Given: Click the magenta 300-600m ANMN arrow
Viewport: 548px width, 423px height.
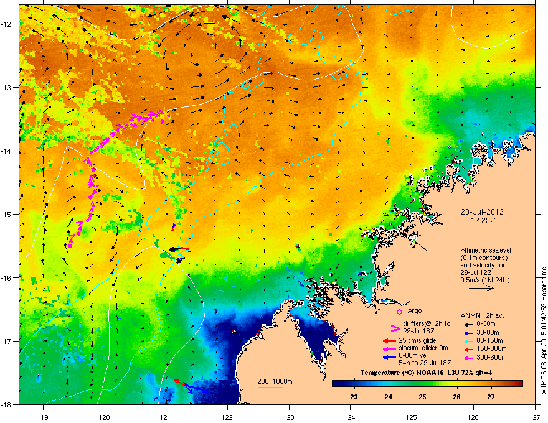Looking at the screenshot, I should pos(468,358).
